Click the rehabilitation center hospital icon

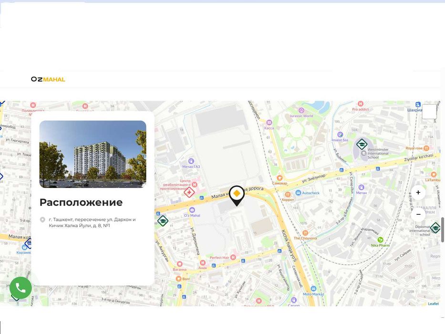pyautogui.click(x=195, y=185)
